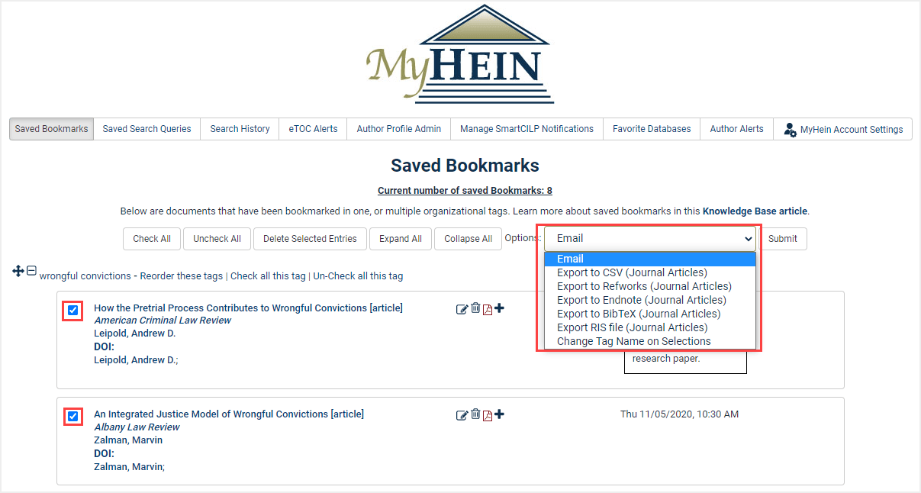Select Export to CSV from the Options dropdown
This screenshot has height=493, width=921.
tap(632, 272)
